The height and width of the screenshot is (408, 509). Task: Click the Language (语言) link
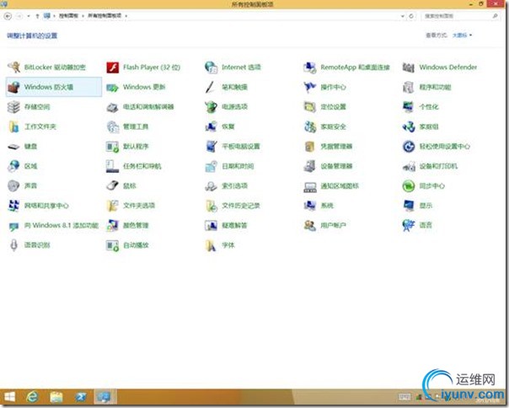pyautogui.click(x=426, y=225)
